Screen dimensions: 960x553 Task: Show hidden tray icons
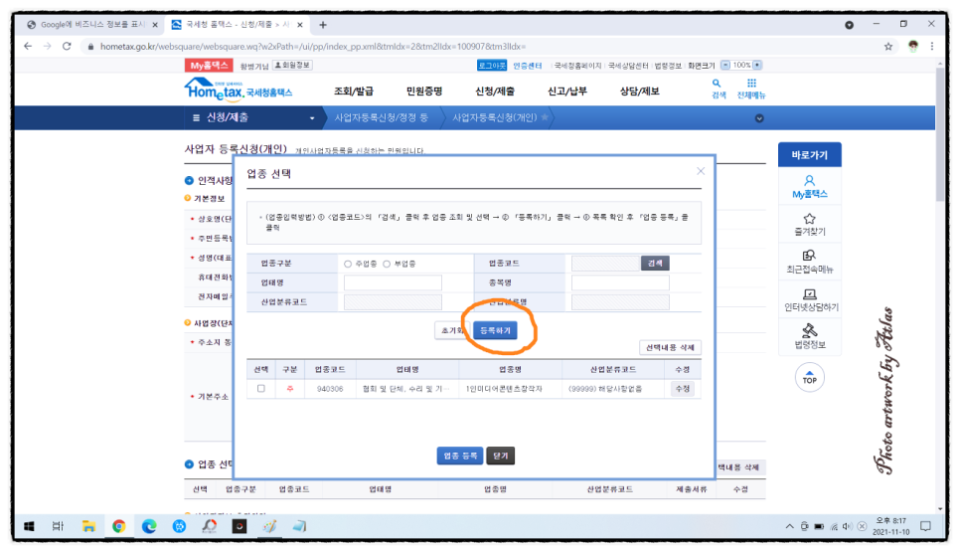(x=789, y=526)
